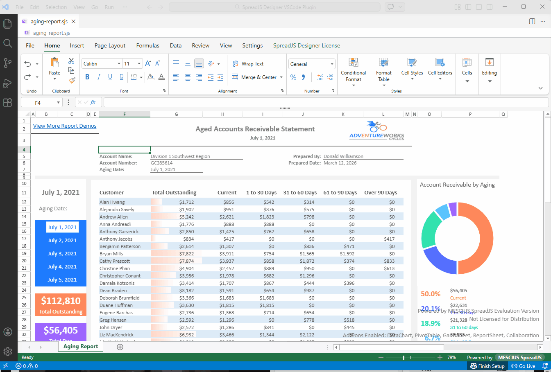Switch to the Data ribbon tab
551x372 pixels.
coord(176,45)
